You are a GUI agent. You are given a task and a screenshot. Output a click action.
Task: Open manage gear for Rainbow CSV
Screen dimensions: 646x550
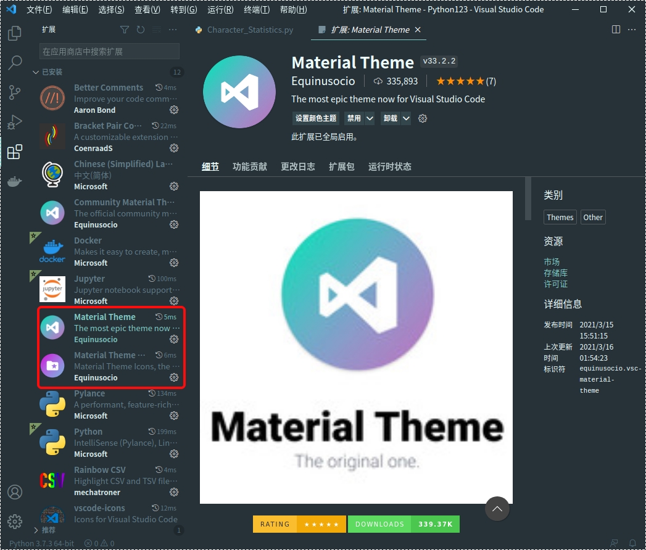174,493
